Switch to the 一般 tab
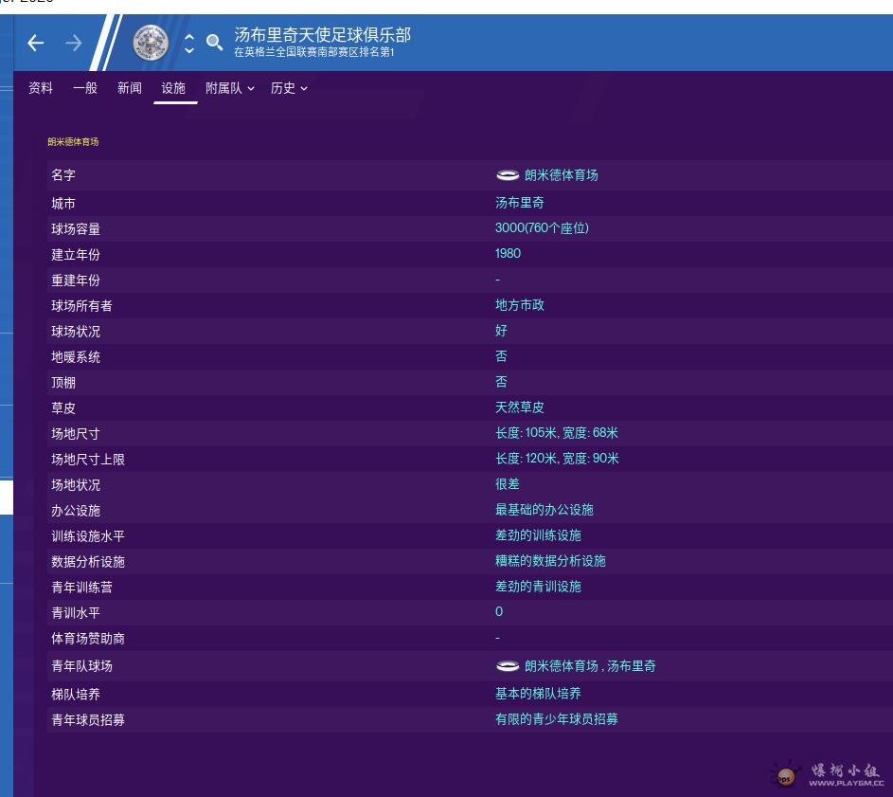 [85, 88]
